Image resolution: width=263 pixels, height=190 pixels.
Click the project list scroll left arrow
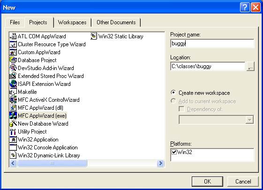click(13, 163)
